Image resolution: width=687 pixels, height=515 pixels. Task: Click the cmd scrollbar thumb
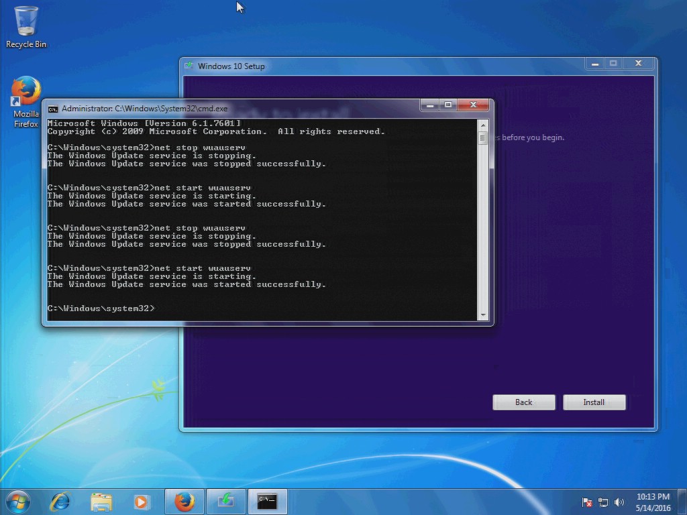tap(483, 138)
